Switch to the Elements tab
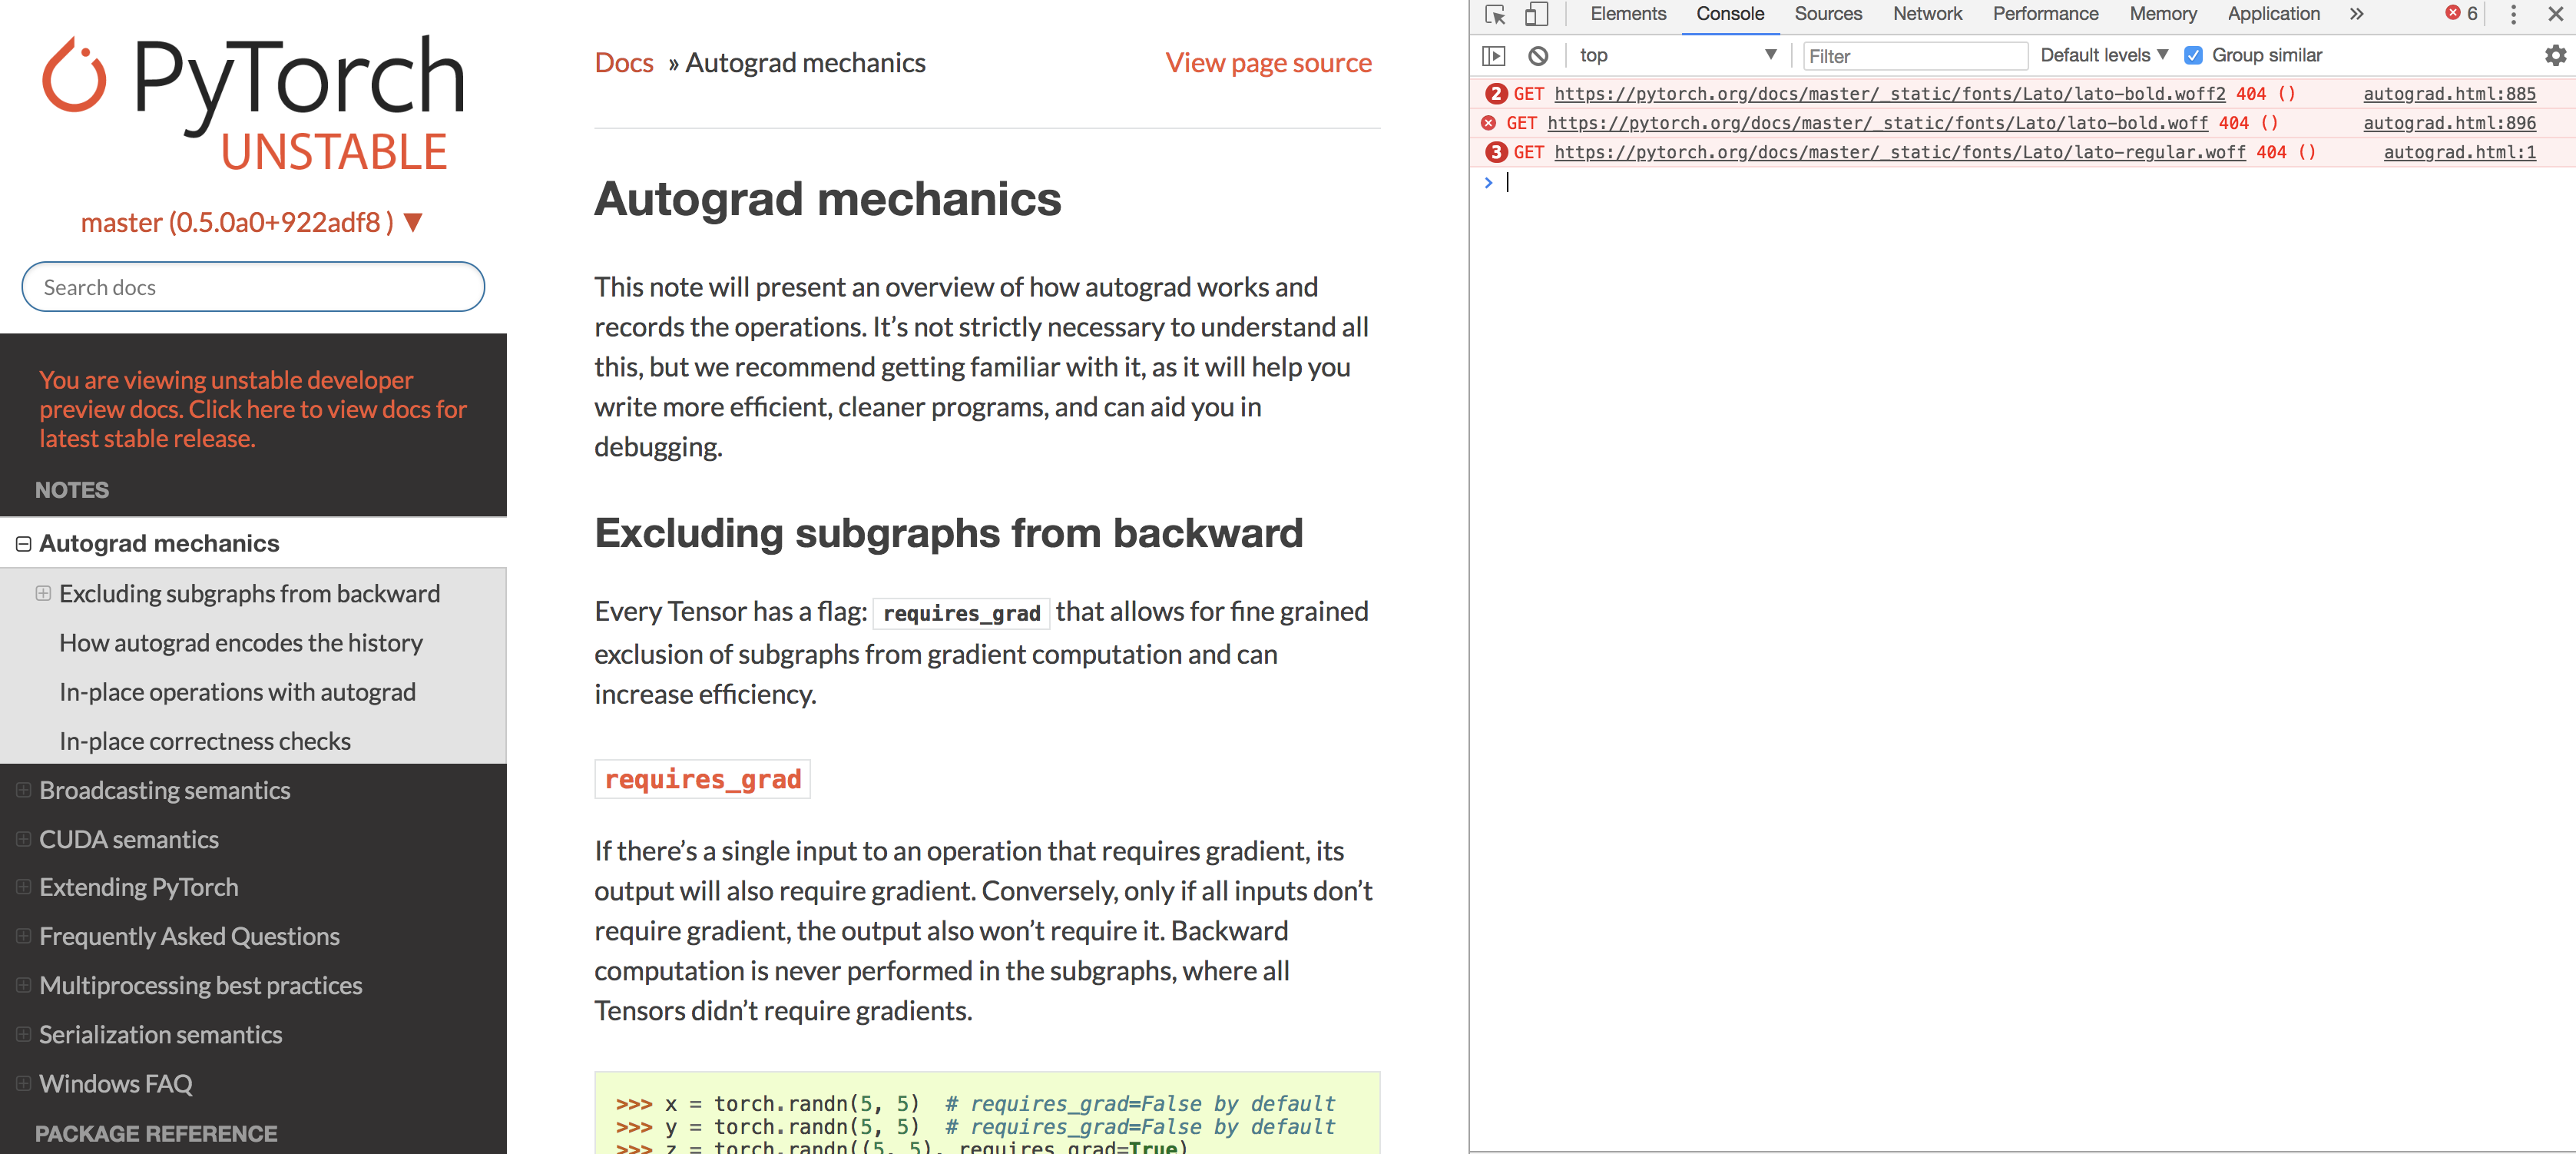Screen dimensions: 2576x1154 coord(1628,14)
